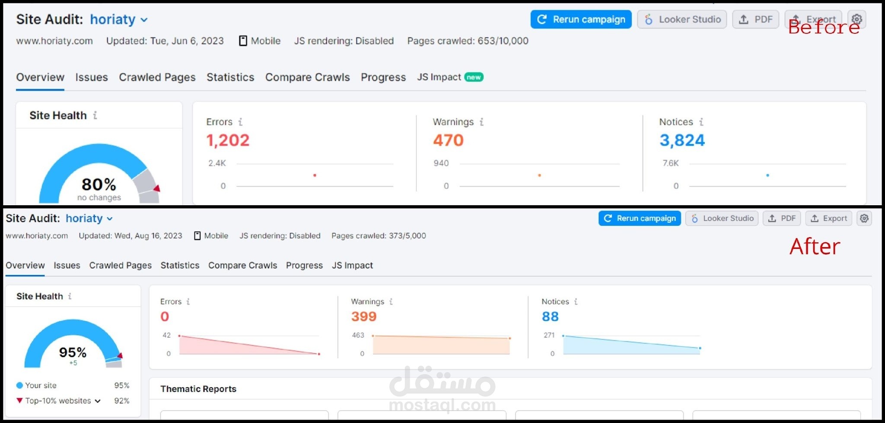
Task: Click the 399 warnings count
Action: [x=364, y=316]
